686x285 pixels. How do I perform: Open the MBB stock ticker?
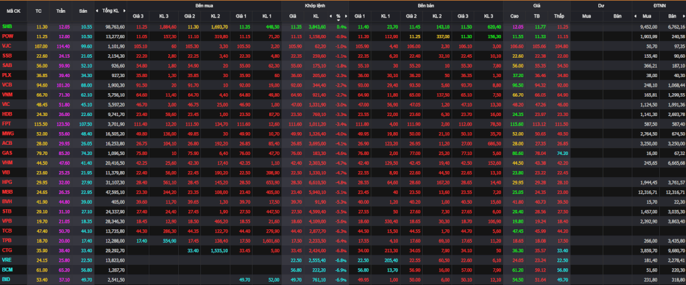(x=7, y=191)
